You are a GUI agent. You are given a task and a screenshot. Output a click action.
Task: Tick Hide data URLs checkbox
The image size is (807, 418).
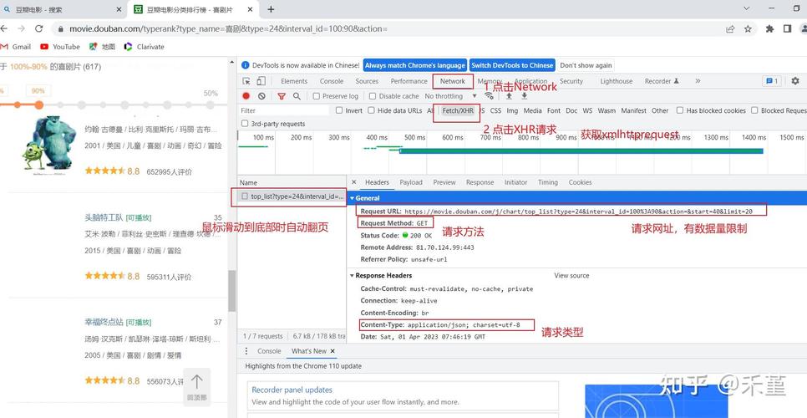click(x=371, y=110)
